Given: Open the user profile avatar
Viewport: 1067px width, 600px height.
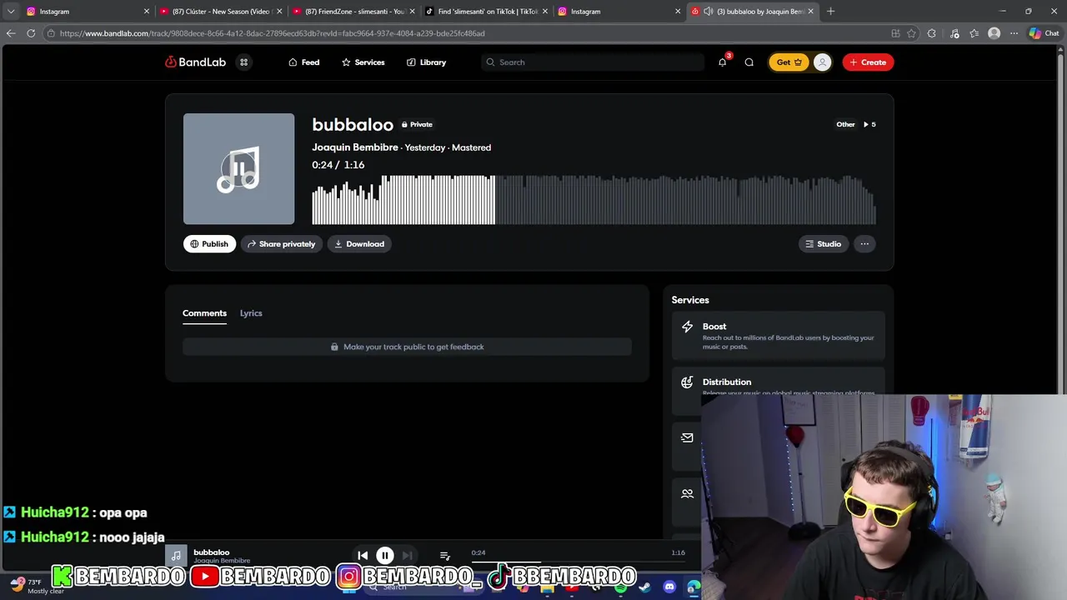Looking at the screenshot, I should coord(822,62).
